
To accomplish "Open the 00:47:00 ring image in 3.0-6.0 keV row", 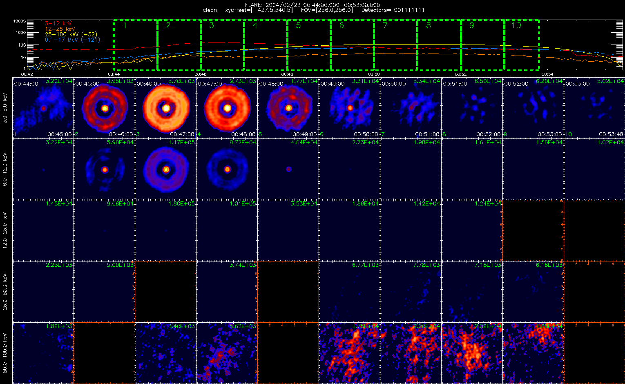I will 227,108.
